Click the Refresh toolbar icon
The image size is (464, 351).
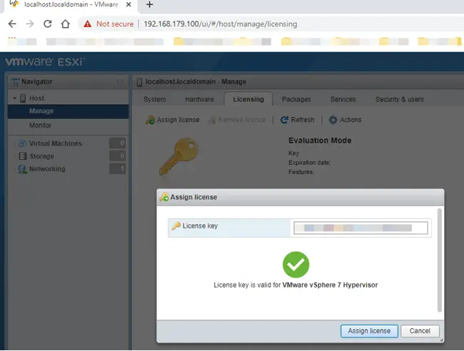[x=284, y=120]
